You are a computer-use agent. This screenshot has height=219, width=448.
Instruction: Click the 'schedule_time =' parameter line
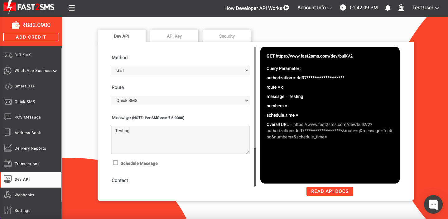282,115
